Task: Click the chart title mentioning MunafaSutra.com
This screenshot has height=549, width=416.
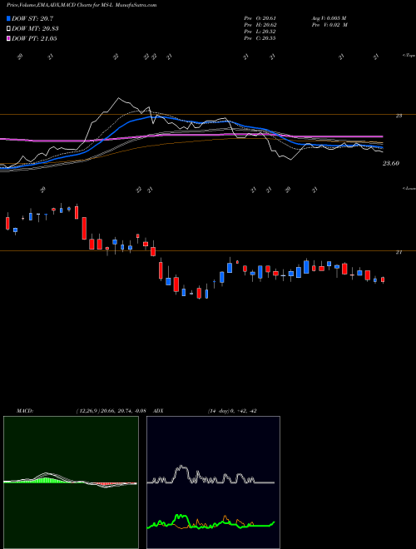Action: (82, 5)
